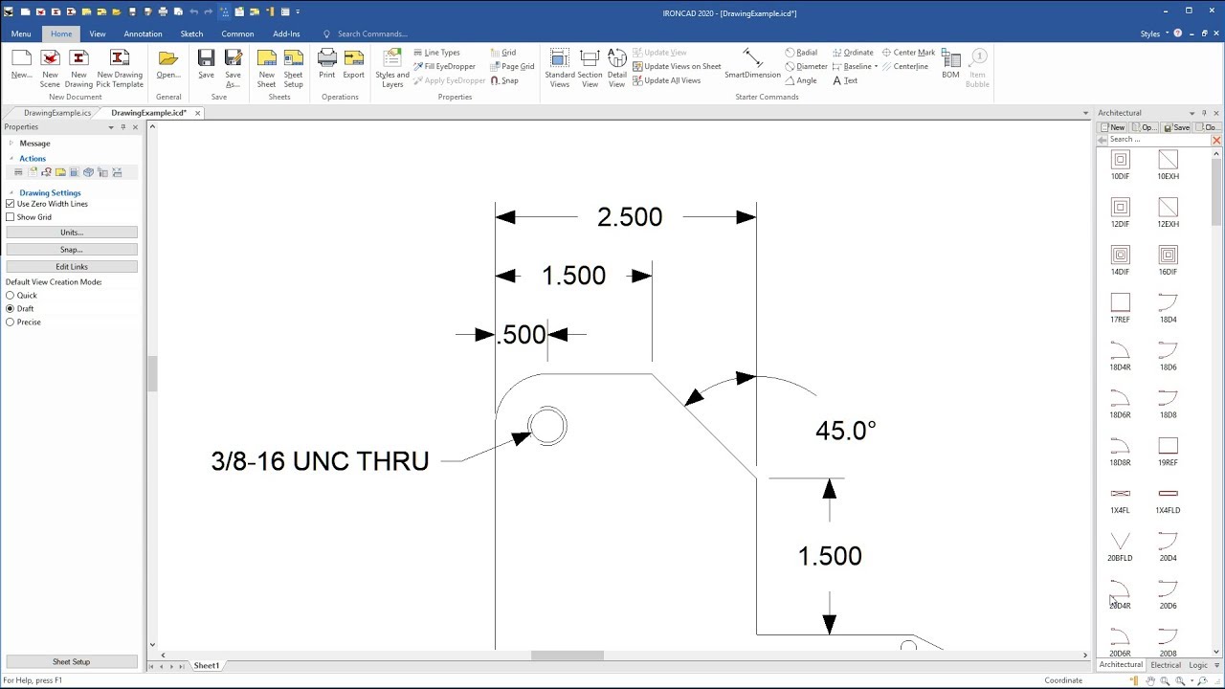Expand the Message section
The height and width of the screenshot is (689, 1225).
coord(11,144)
